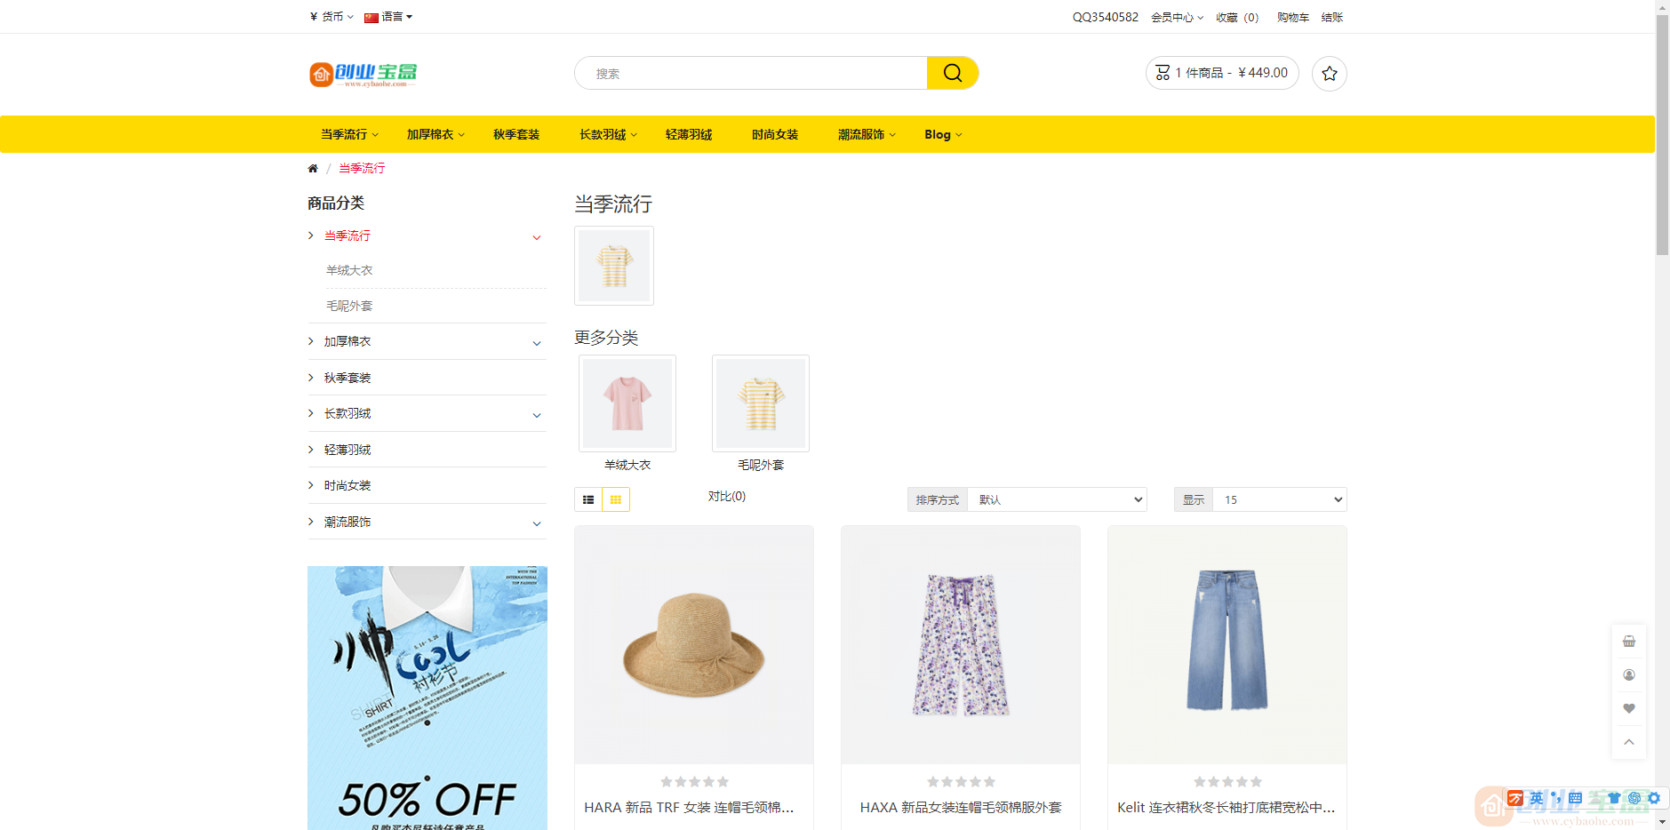The image size is (1670, 830).
Task: Open the cart button showing ¥449.00
Action: point(1222,73)
